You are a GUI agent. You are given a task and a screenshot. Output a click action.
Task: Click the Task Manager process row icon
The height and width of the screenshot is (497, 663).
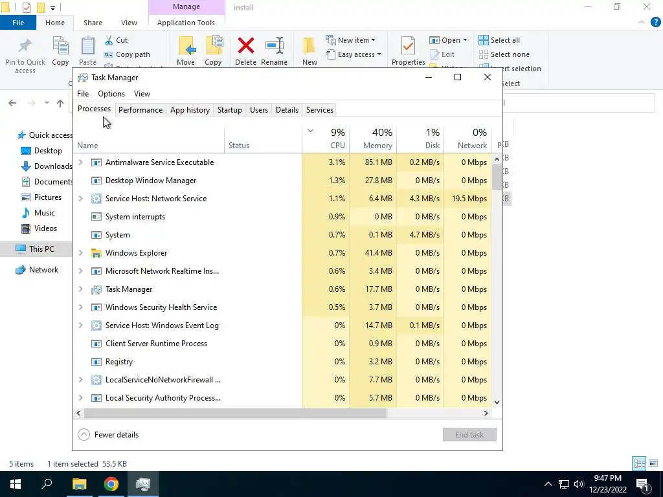click(x=96, y=289)
